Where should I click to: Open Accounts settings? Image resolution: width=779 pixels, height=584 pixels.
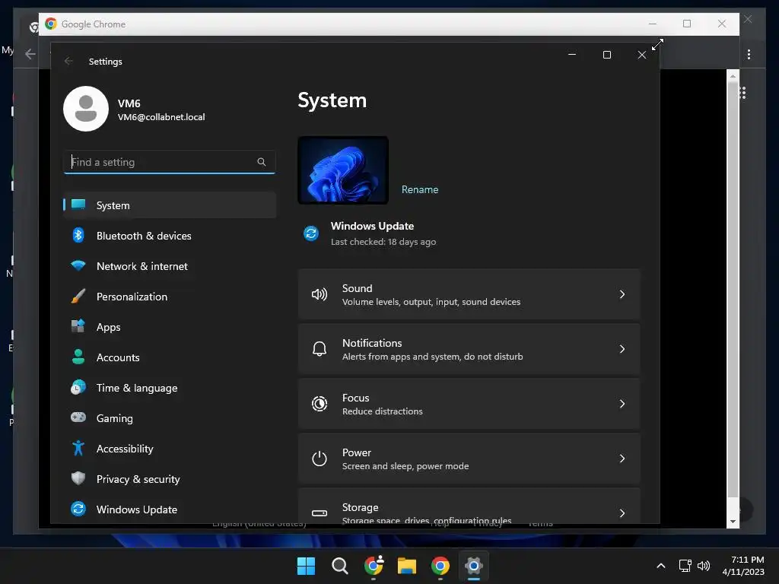pyautogui.click(x=170, y=357)
